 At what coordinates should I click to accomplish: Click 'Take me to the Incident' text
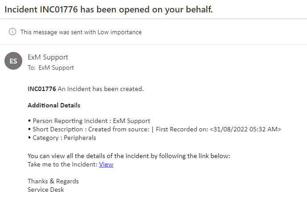[62, 164]
